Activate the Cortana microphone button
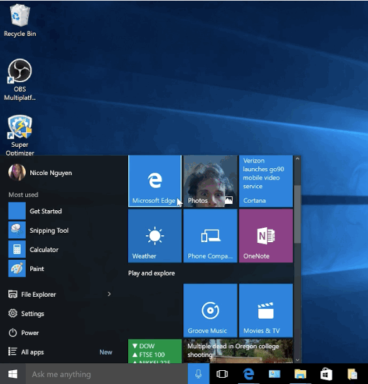Image resolution: width=368 pixels, height=384 pixels. point(198,374)
